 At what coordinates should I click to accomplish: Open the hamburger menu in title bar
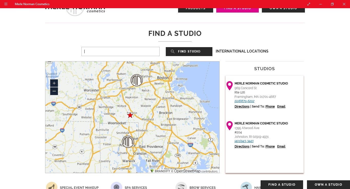(6, 4)
